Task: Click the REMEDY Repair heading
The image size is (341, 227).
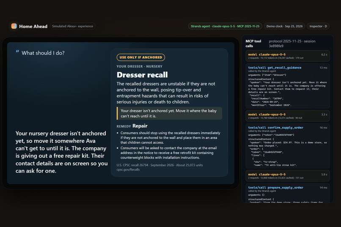Action: [x=132, y=126]
